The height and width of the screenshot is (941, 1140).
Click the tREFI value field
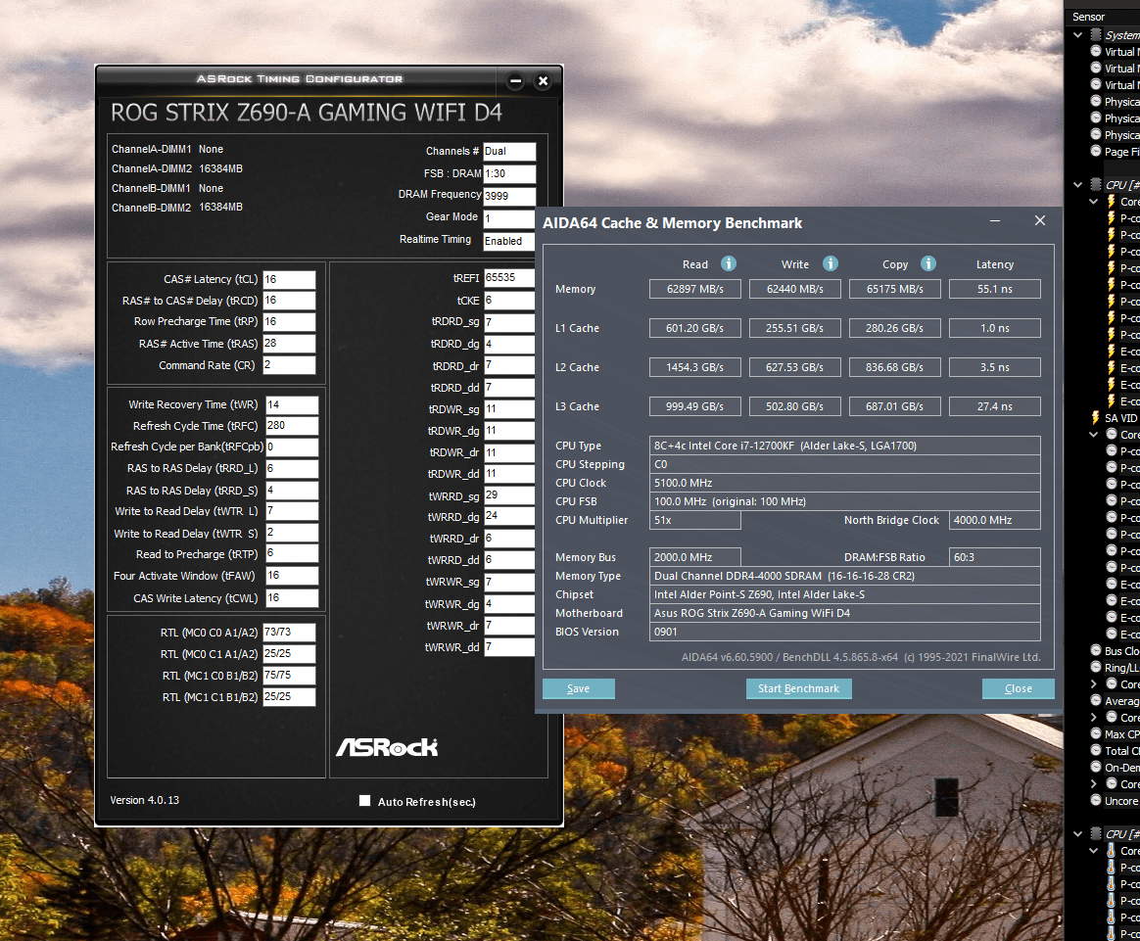pyautogui.click(x=509, y=277)
